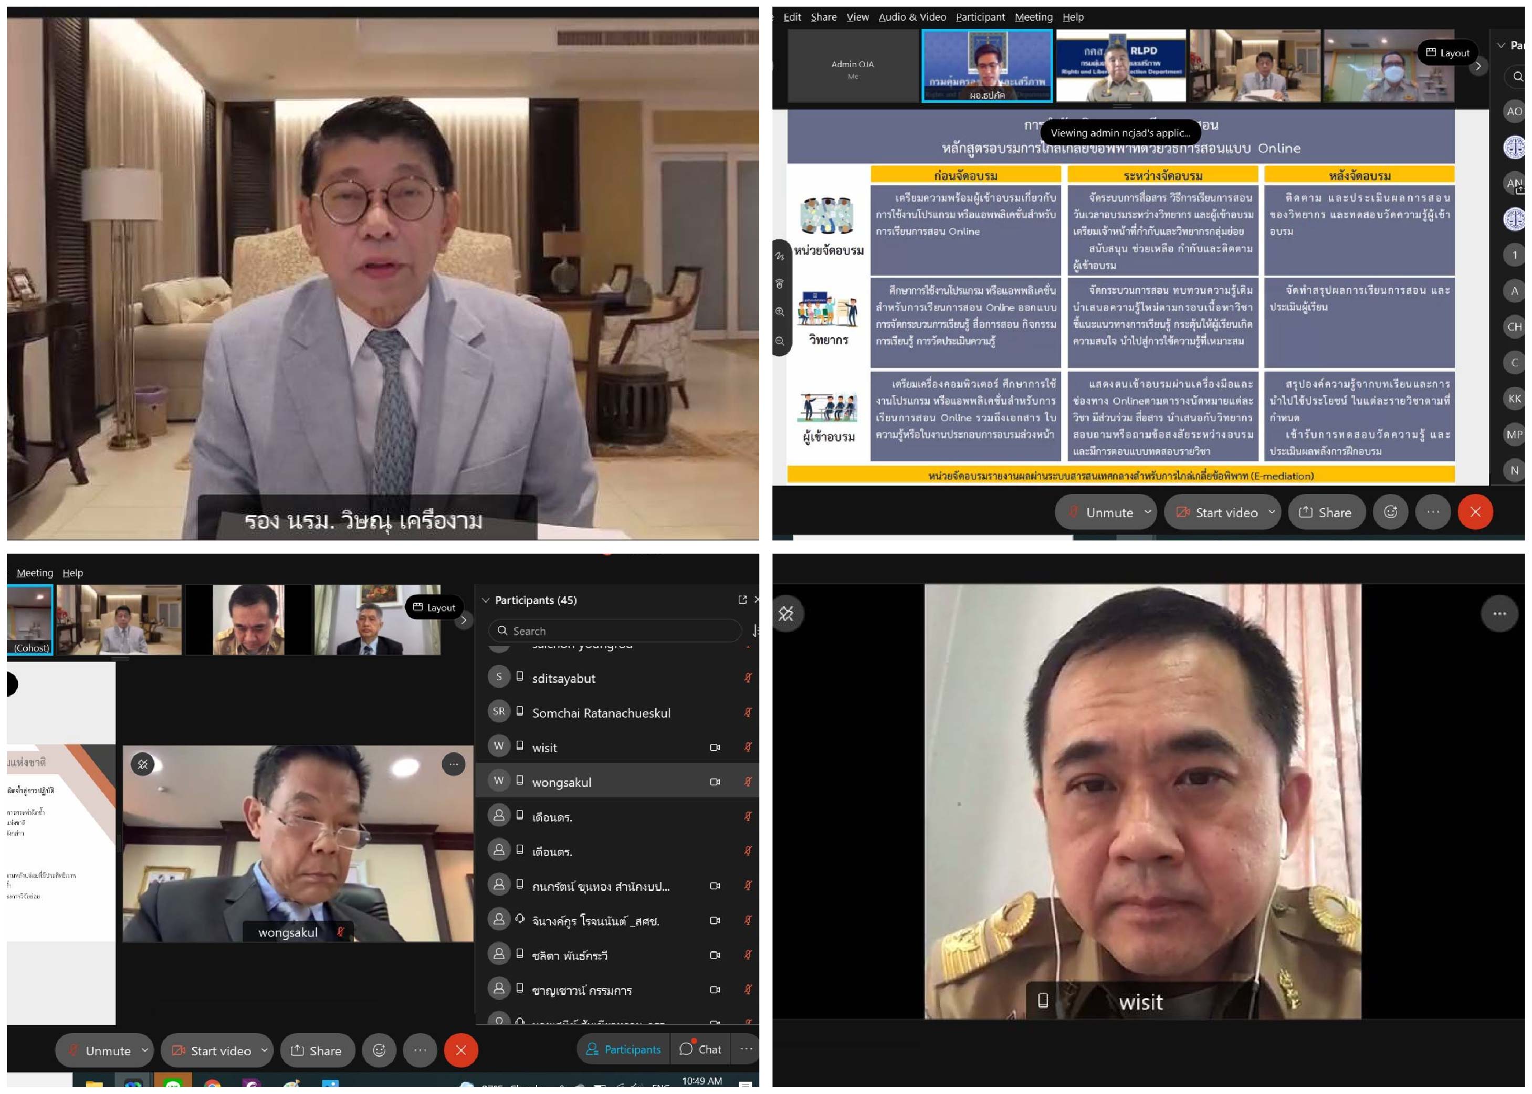Unpin the wisit video using pin icon
Viewport: 1532px width, 1094px height.
pyautogui.click(x=786, y=614)
